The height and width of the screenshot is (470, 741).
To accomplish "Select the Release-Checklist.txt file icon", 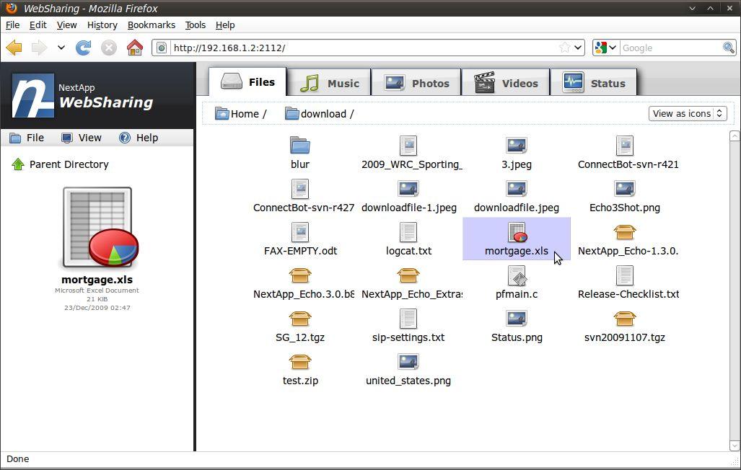I will [x=625, y=275].
